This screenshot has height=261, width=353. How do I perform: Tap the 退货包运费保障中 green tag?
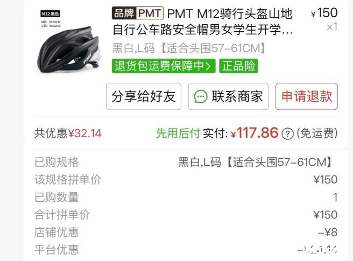coord(164,66)
